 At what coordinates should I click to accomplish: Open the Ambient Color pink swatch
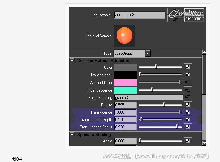point(125,82)
